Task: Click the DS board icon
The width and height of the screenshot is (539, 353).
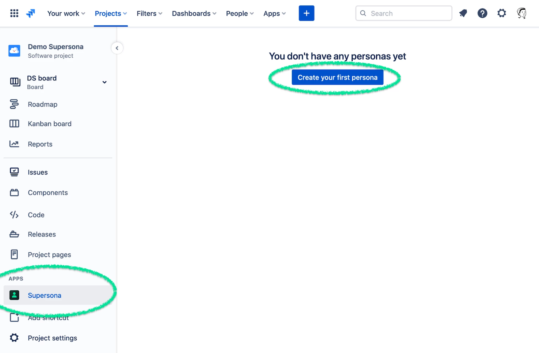Action: point(15,82)
